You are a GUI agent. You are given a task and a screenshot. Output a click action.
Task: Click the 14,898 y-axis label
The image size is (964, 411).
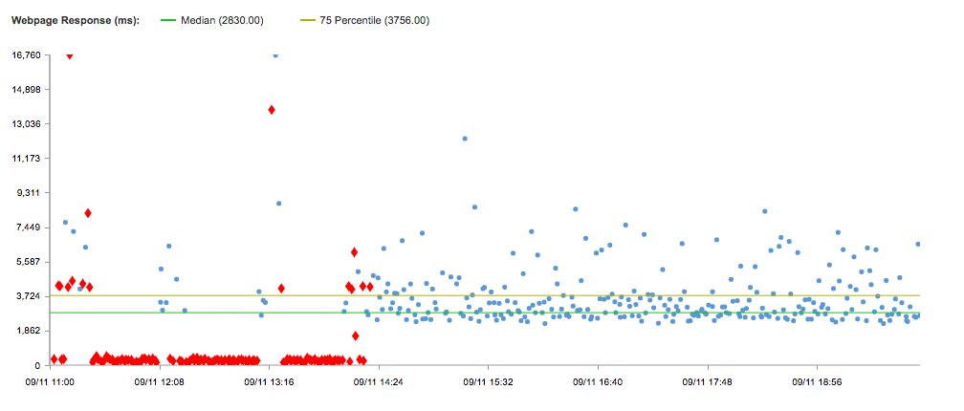[x=27, y=89]
